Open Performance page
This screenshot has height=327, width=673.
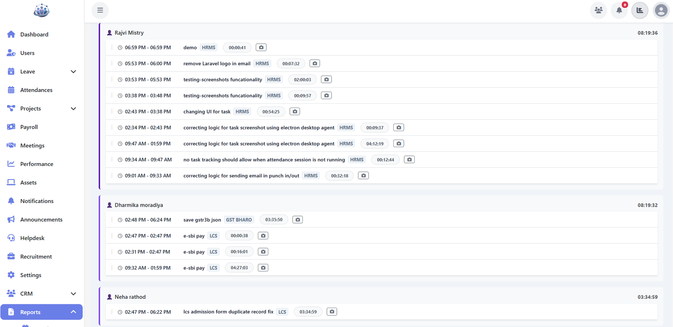pos(42,164)
